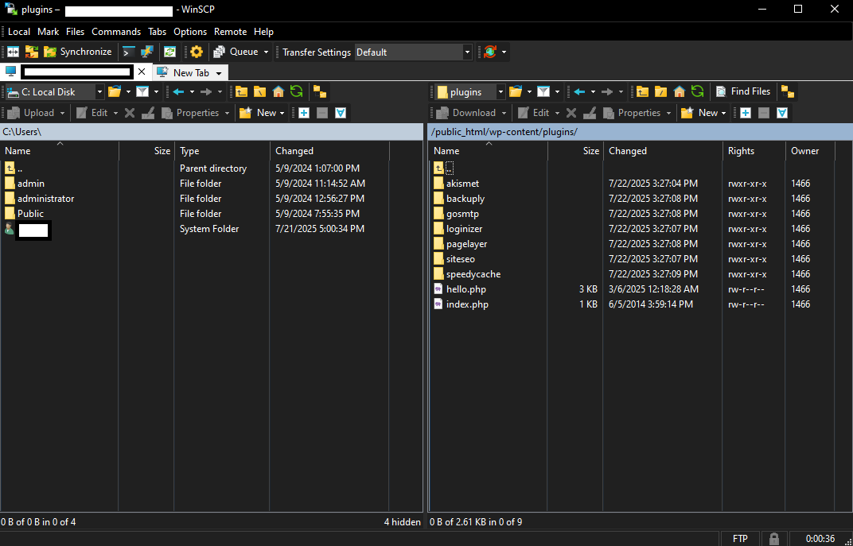Go to remote home directory icon
853x546 pixels.
tap(680, 91)
